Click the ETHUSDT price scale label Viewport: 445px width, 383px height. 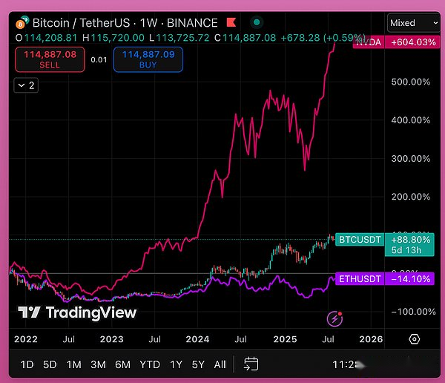tap(360, 279)
